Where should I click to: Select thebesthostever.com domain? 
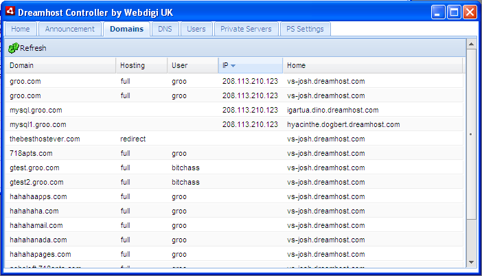pyautogui.click(x=45, y=139)
